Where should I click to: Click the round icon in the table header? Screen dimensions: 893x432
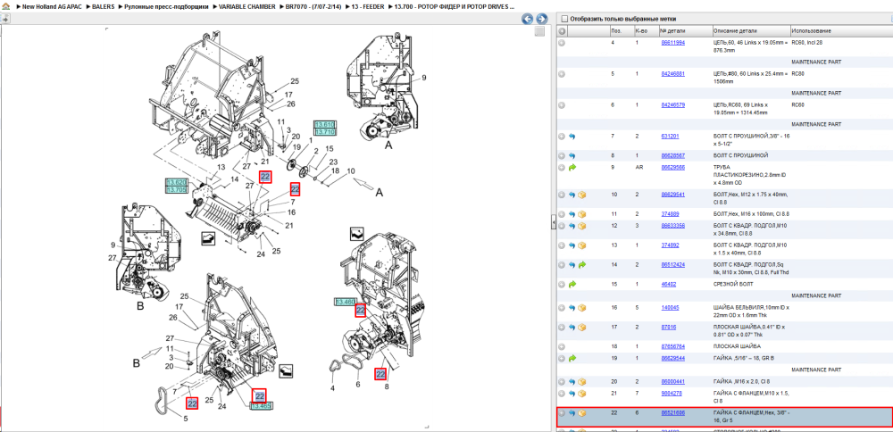point(562,30)
